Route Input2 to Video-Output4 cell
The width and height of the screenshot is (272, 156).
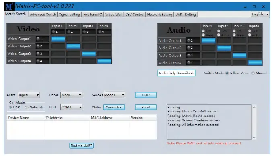point(73,61)
